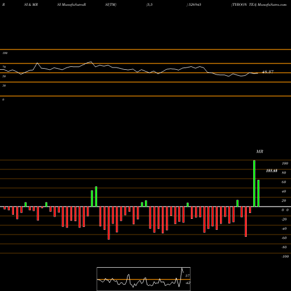Click the -80 label on the MR axis
Viewport: 291px width, 291px height.
pos(284,247)
